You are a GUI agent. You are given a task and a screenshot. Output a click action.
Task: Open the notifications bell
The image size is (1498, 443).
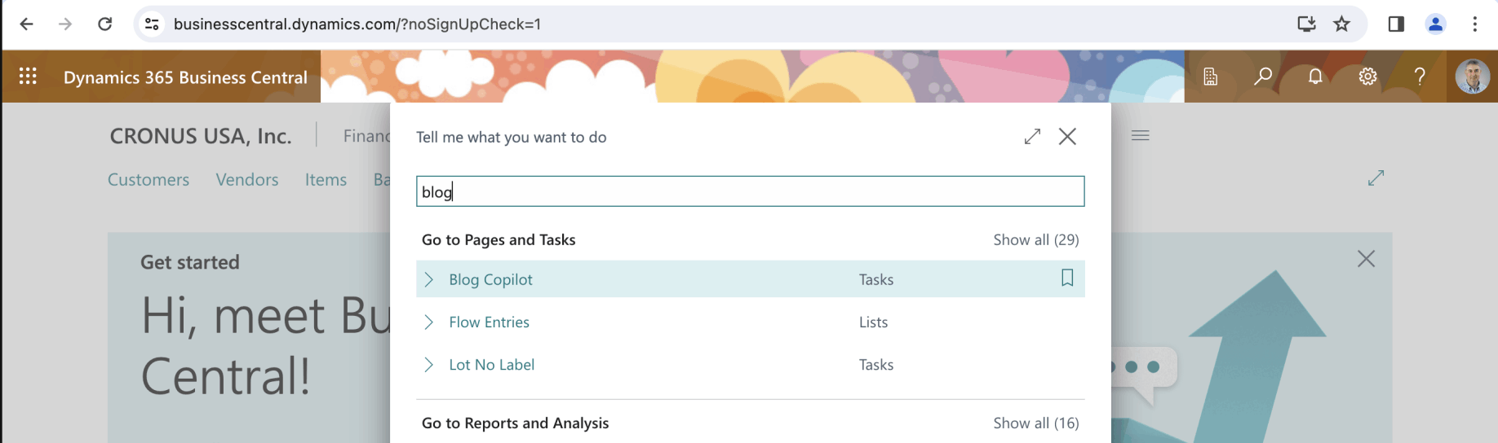(x=1315, y=77)
